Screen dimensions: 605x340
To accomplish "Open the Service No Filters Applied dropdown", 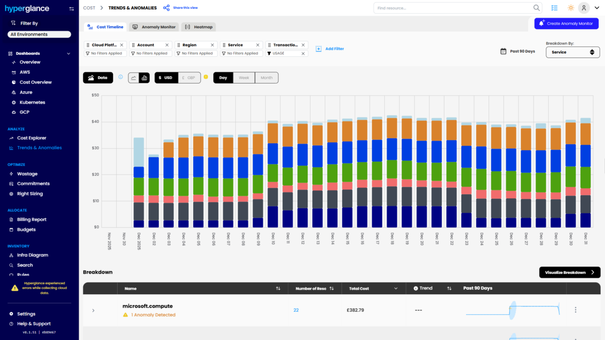I will (x=241, y=53).
